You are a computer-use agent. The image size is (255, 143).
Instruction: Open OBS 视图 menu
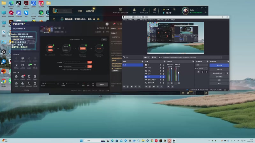pos(136,20)
